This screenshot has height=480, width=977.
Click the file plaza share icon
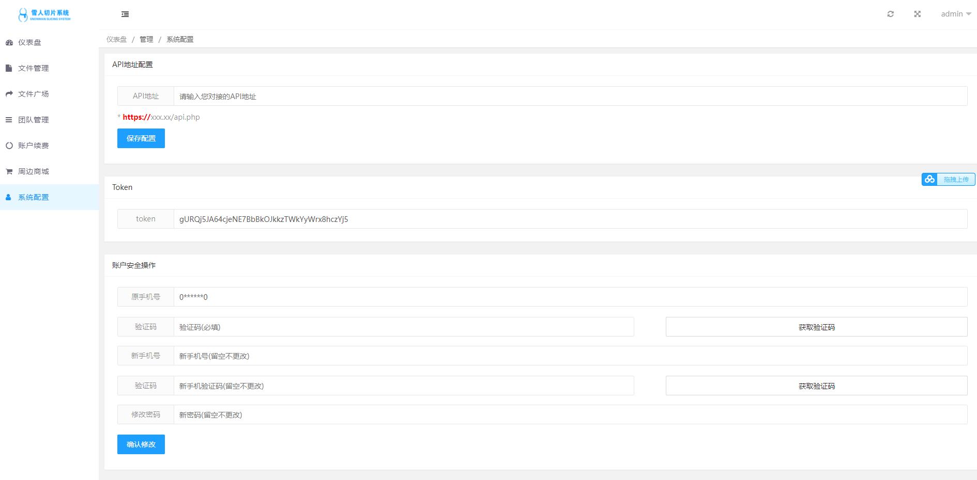pyautogui.click(x=9, y=94)
